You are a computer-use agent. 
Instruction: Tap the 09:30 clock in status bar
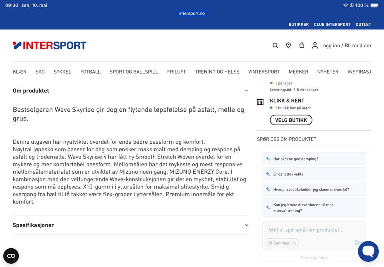12,5
